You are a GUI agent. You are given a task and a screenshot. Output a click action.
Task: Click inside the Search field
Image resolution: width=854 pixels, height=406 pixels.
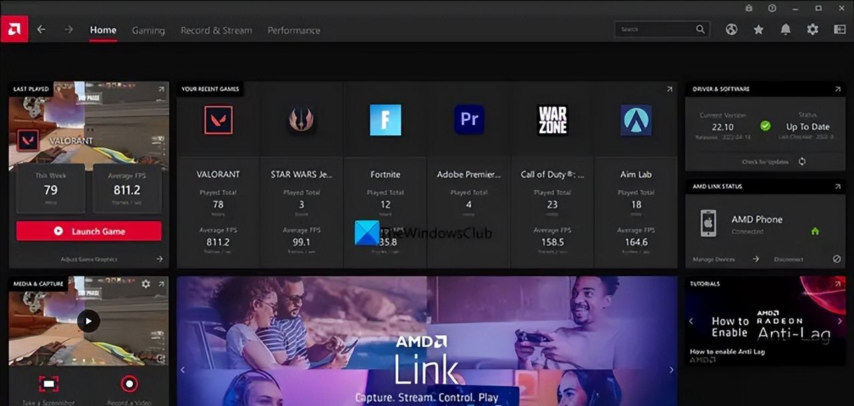(x=661, y=29)
